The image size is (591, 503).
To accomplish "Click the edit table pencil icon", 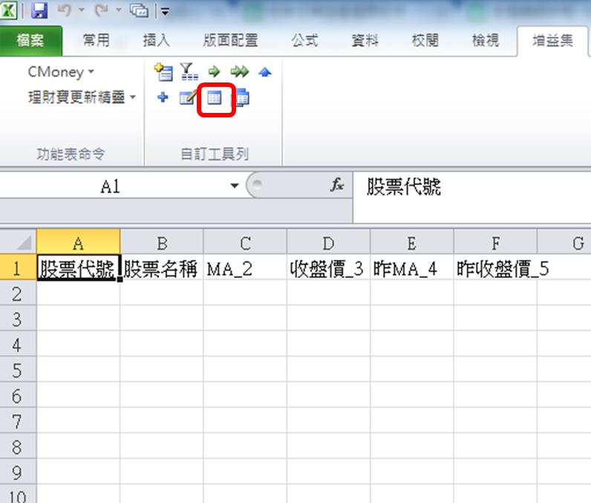I will click(188, 98).
